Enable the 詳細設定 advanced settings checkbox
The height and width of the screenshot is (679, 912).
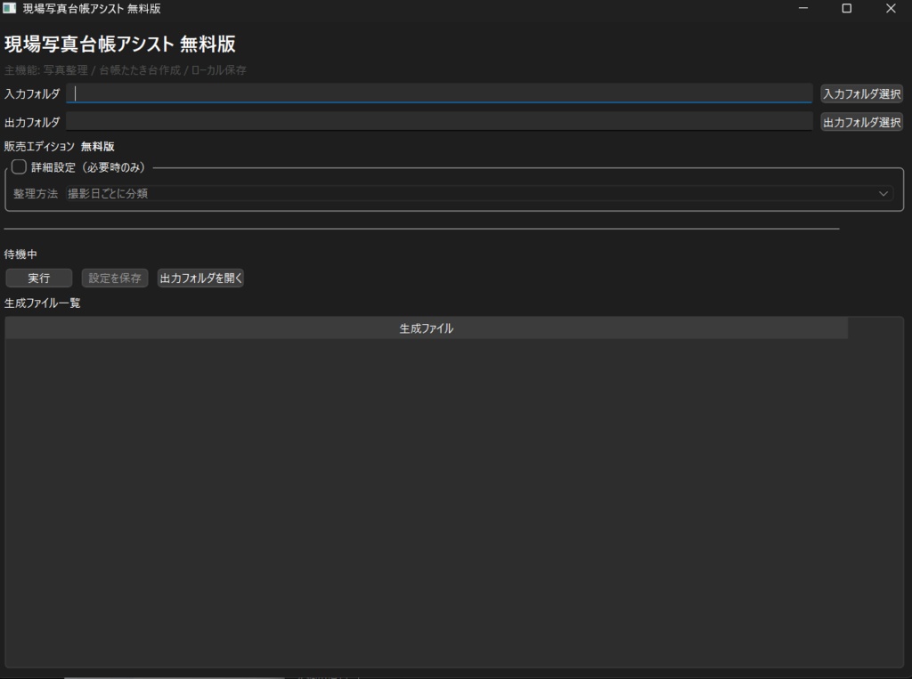(19, 166)
